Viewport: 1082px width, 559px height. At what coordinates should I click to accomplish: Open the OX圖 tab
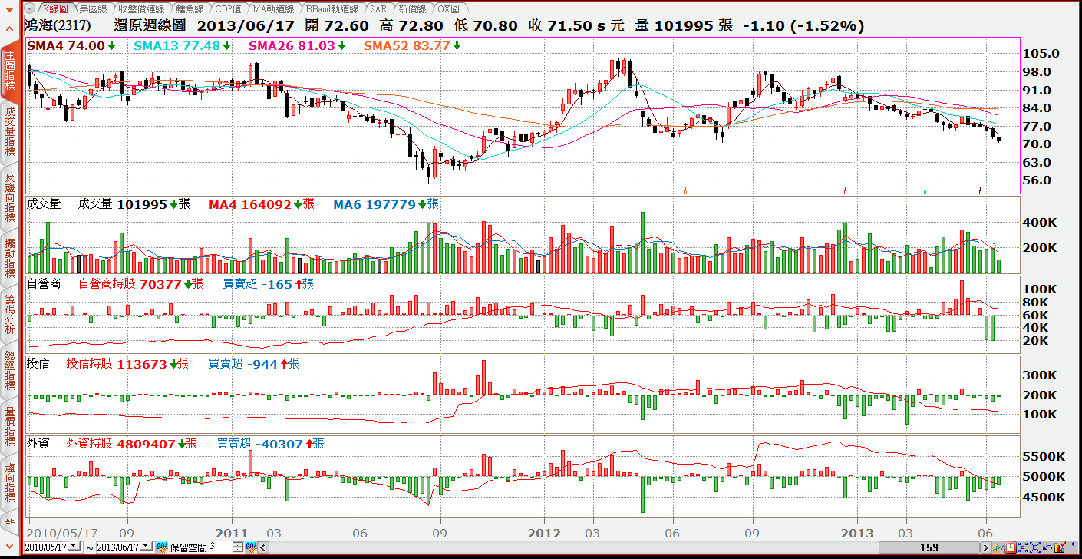pyautogui.click(x=448, y=8)
